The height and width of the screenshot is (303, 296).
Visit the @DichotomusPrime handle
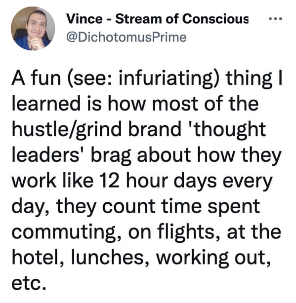[127, 37]
